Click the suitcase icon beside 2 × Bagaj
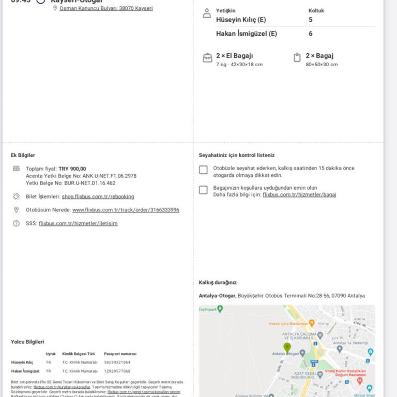 pos(297,58)
